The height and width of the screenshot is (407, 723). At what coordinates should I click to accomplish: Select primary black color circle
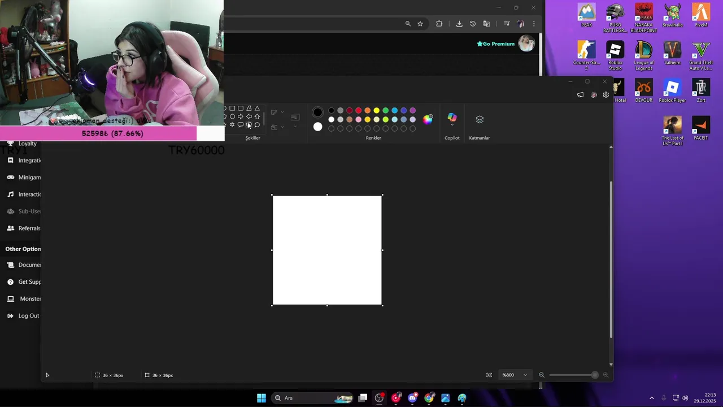318,112
